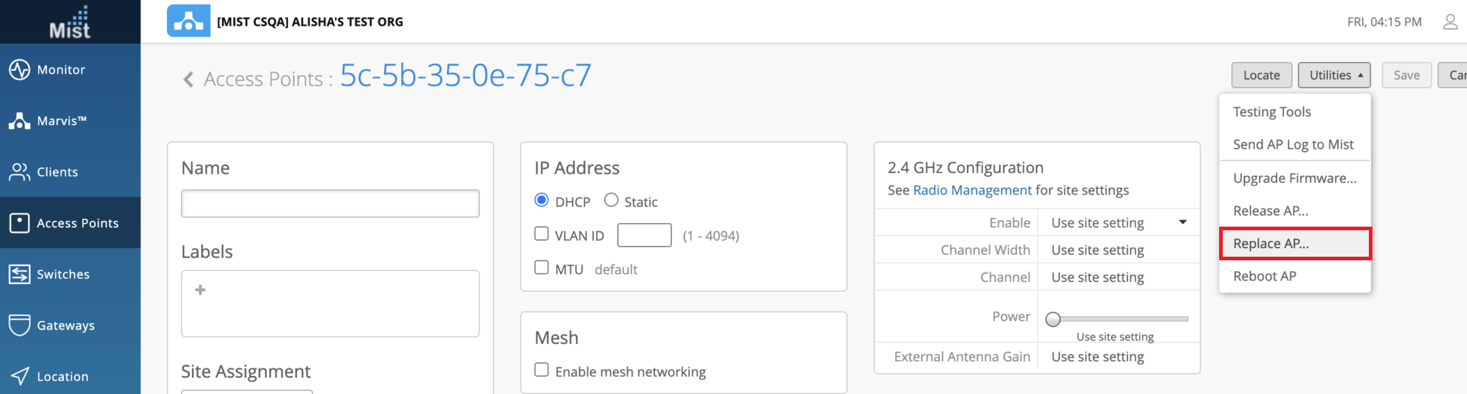
Task: Select the Static IP radio button
Action: point(611,200)
